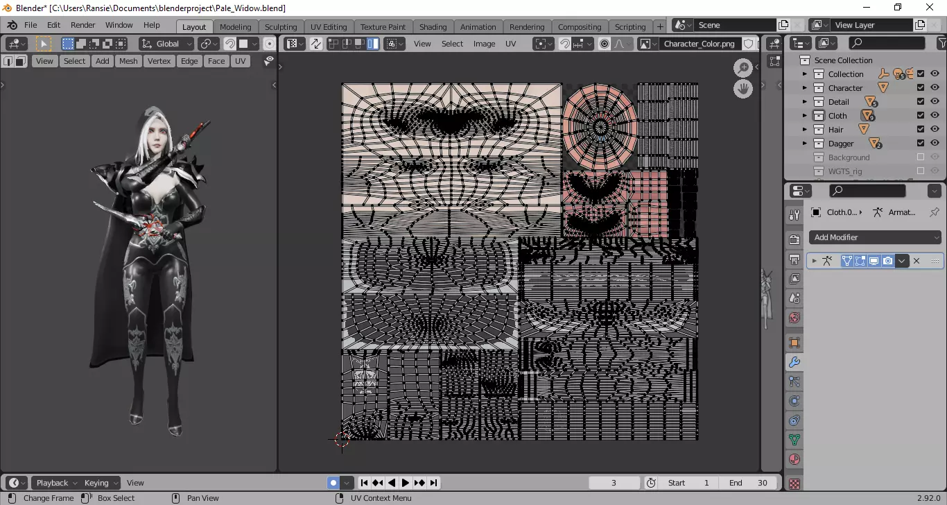The width and height of the screenshot is (947, 505).
Task: Select the Tweak tool arrow icon
Action: click(x=44, y=44)
